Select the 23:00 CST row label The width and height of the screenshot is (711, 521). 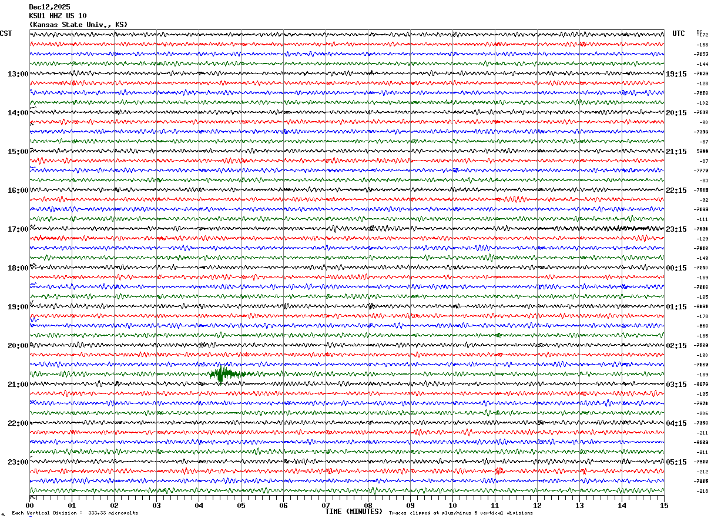(18, 462)
